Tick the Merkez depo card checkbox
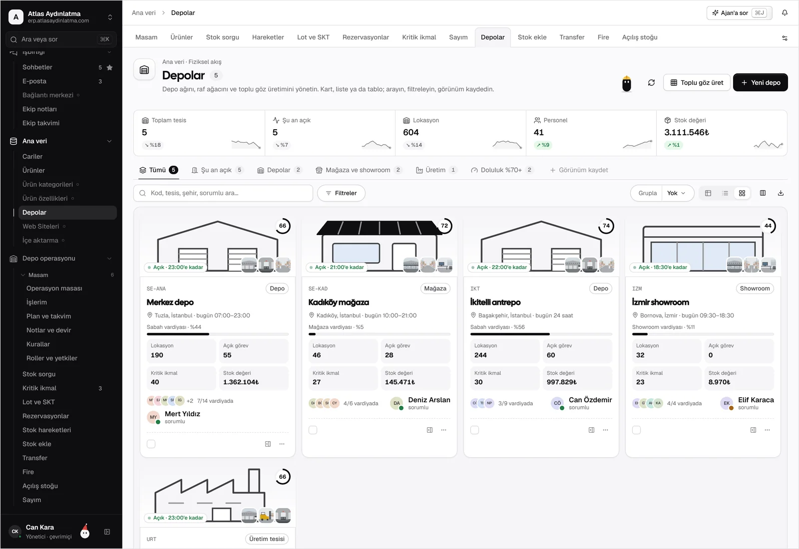Image resolution: width=799 pixels, height=549 pixels. point(151,444)
